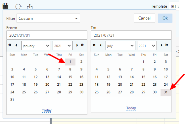This screenshot has height=124, width=189.
Task: Select July 31 in To calendar
Action: (x=166, y=92)
